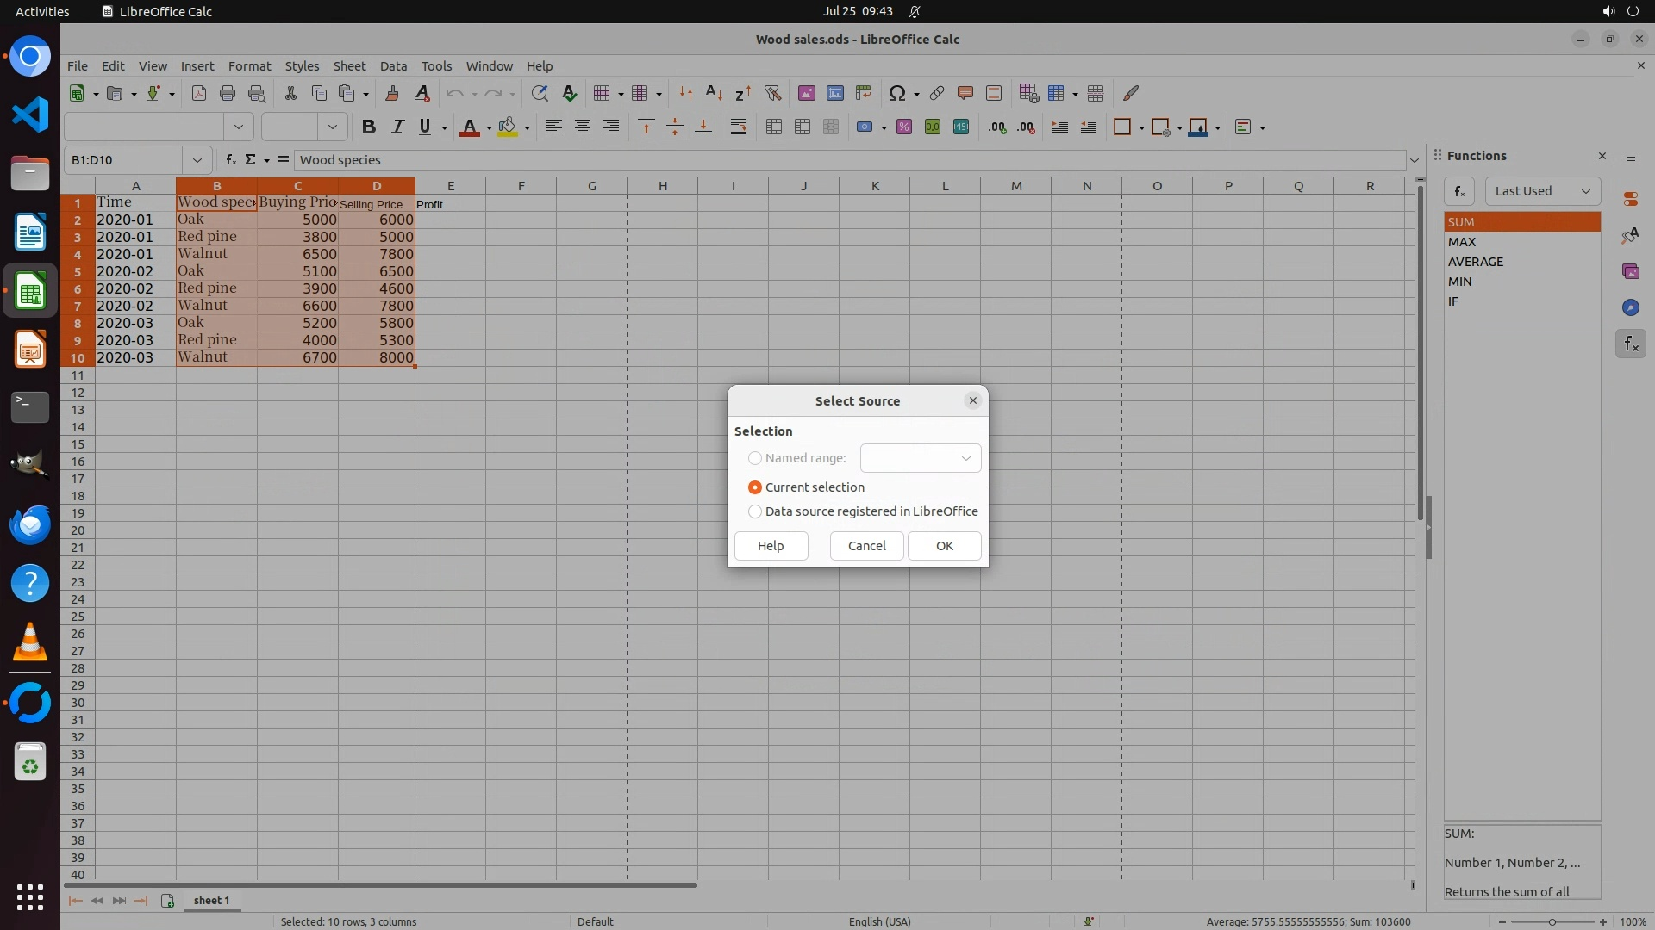Expand the Name Box dropdown arrow

tap(197, 160)
